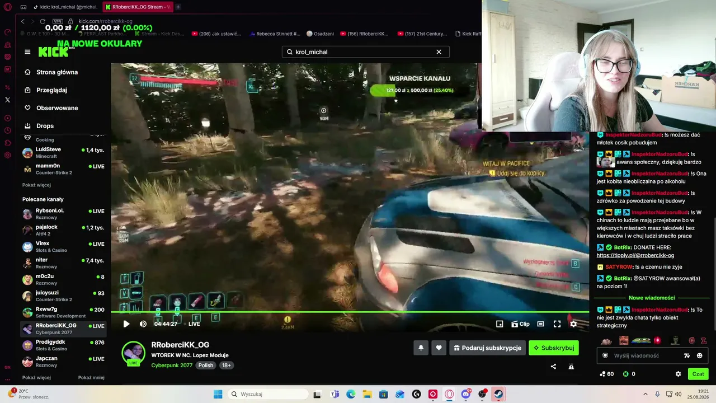
Task: Switch to RRoberciKK_OG Stream tab
Action: coord(138,7)
